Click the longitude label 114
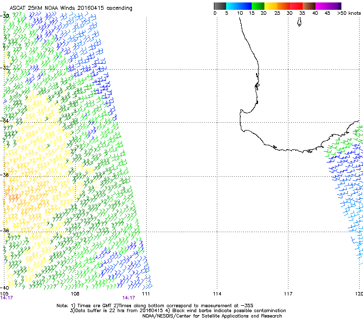 coord(217,294)
